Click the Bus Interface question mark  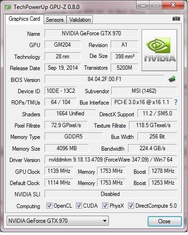(x=176, y=102)
